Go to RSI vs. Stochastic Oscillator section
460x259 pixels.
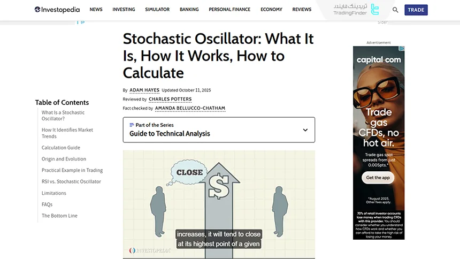pyautogui.click(x=71, y=181)
